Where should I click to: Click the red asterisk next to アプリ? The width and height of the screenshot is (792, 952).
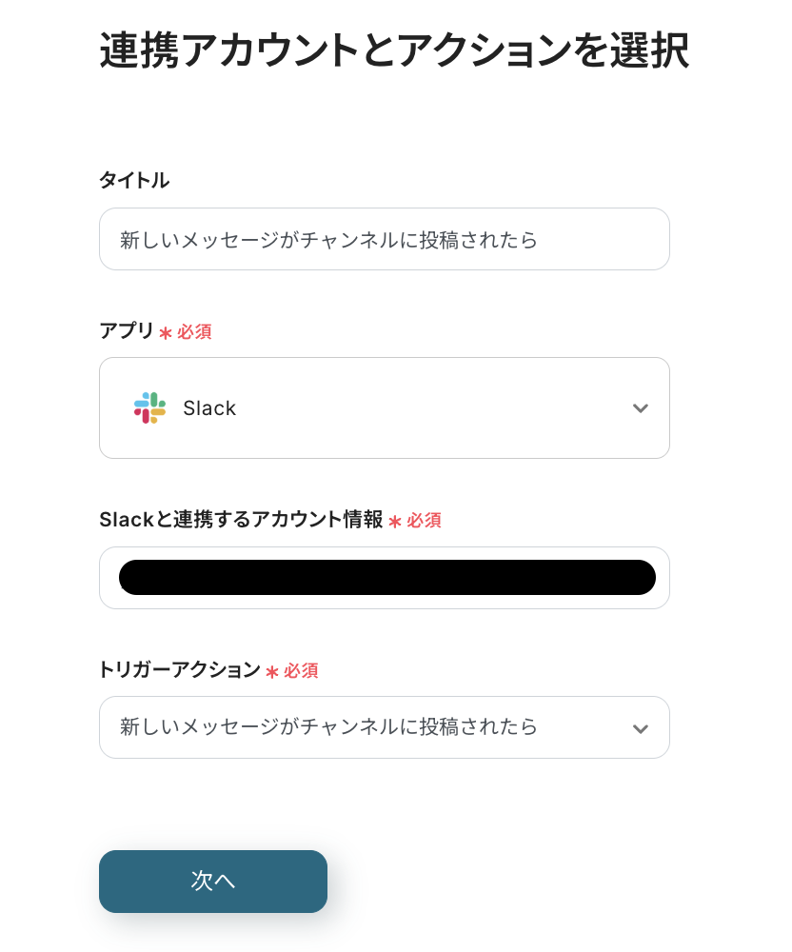[x=166, y=333]
